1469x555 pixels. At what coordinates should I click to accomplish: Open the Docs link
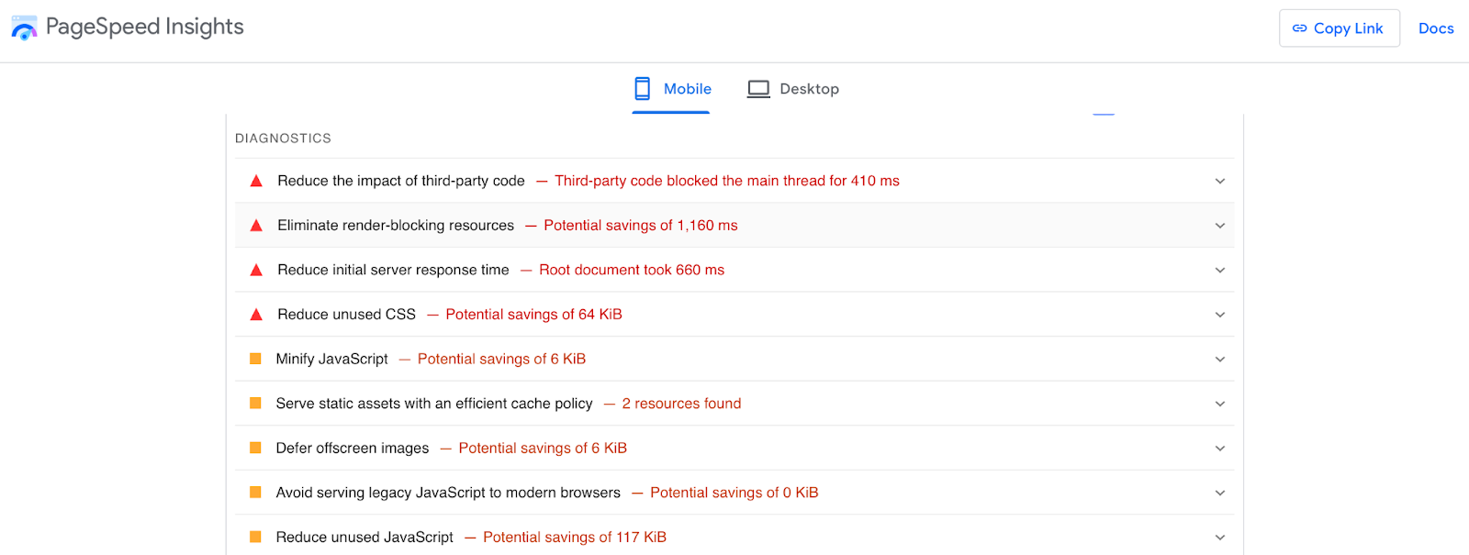tap(1436, 28)
